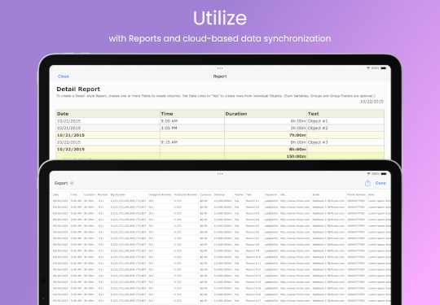Click Yes/No column header in Export table
The width and height of the screenshot is (440, 305).
[239, 194]
